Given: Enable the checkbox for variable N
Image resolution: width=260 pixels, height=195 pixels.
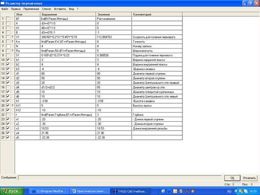Looking at the screenshot, I should [x=8, y=46].
